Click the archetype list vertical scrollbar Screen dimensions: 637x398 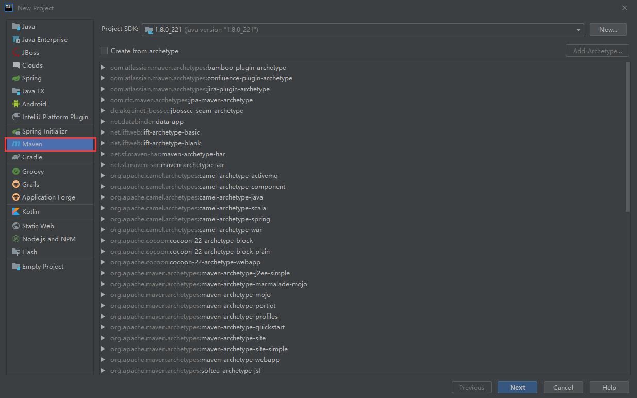coord(628,137)
